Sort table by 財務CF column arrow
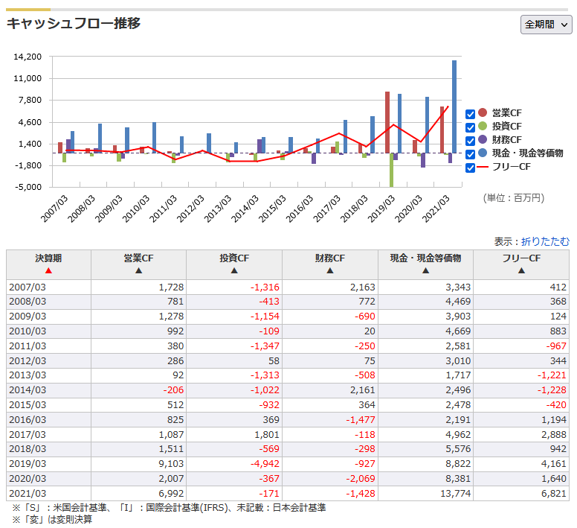The image size is (577, 528). [x=329, y=271]
